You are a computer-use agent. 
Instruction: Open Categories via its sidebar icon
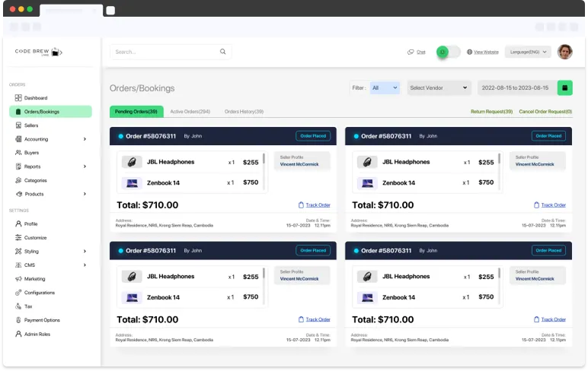(18, 180)
